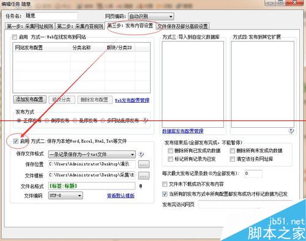
Task: Click the 文件模板 path field
Action: tap(92, 176)
